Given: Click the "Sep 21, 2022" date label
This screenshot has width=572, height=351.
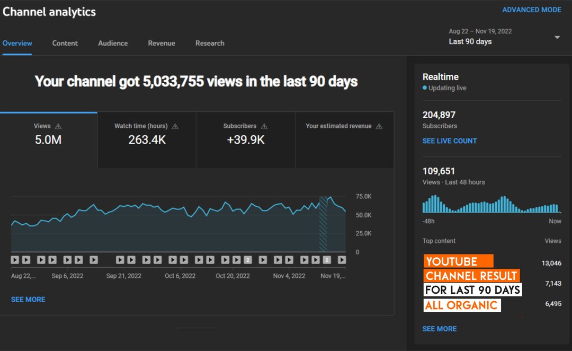Looking at the screenshot, I should 123,276.
